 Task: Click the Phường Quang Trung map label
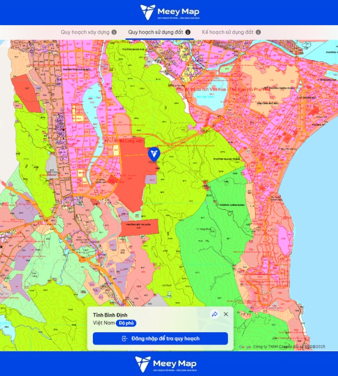coord(227,158)
